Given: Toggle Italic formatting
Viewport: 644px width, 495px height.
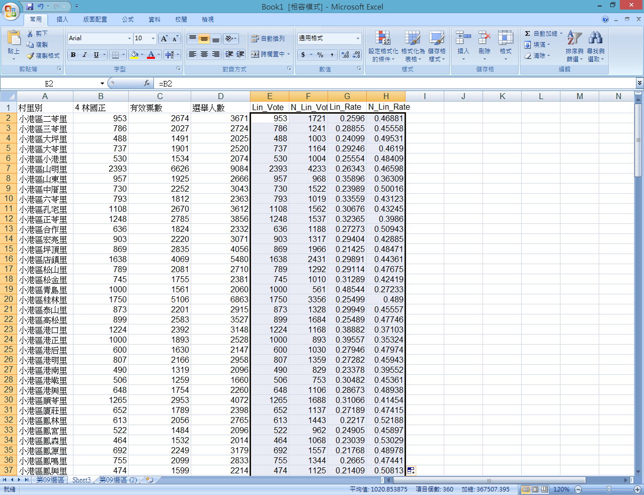Looking at the screenshot, I should pos(85,54).
